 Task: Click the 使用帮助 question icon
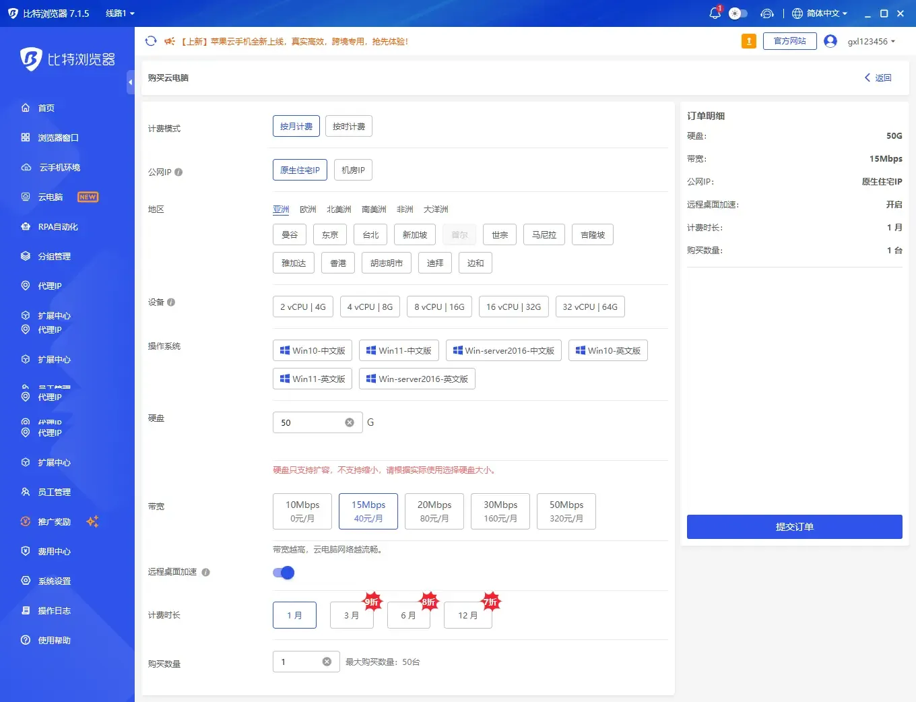coord(26,640)
